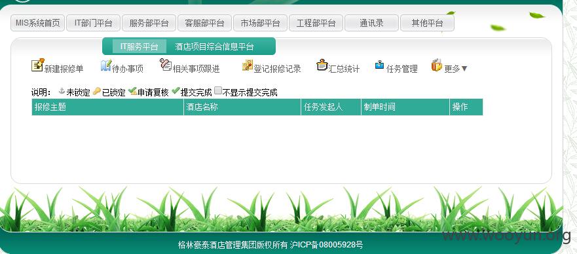Viewport: 577px width, 254px height.
Task: Click the 格林豪泰酒店管理集团版权所有 footer text
Action: [x=233, y=245]
